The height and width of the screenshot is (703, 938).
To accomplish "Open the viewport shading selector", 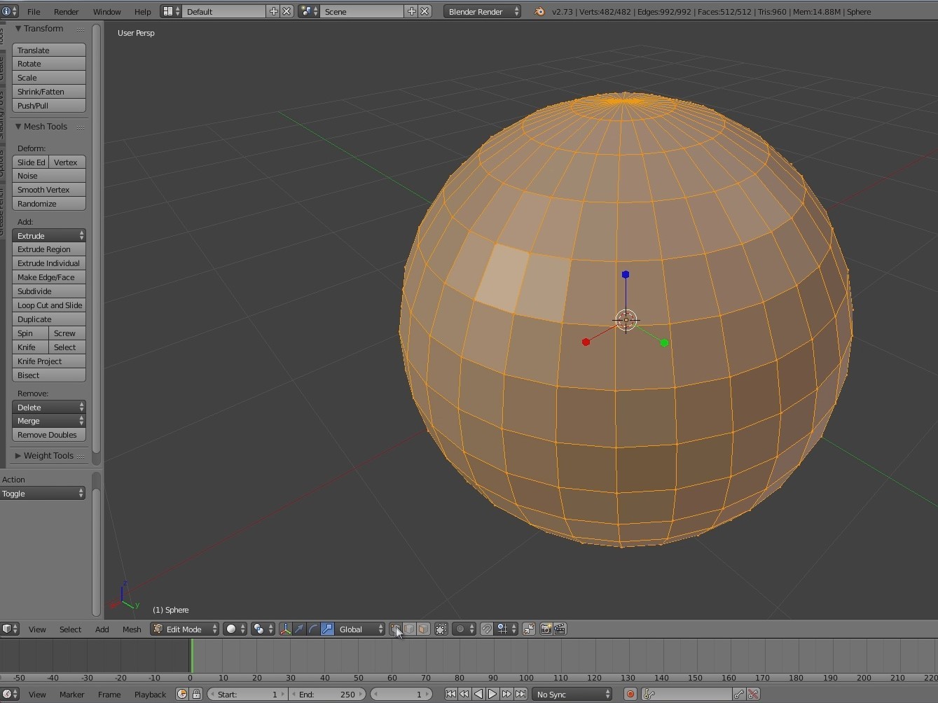I will click(x=235, y=629).
